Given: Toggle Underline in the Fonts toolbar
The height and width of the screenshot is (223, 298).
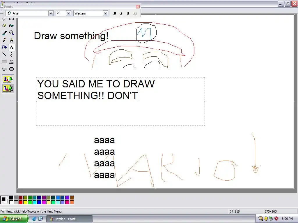Looking at the screenshot, I should [128, 13].
